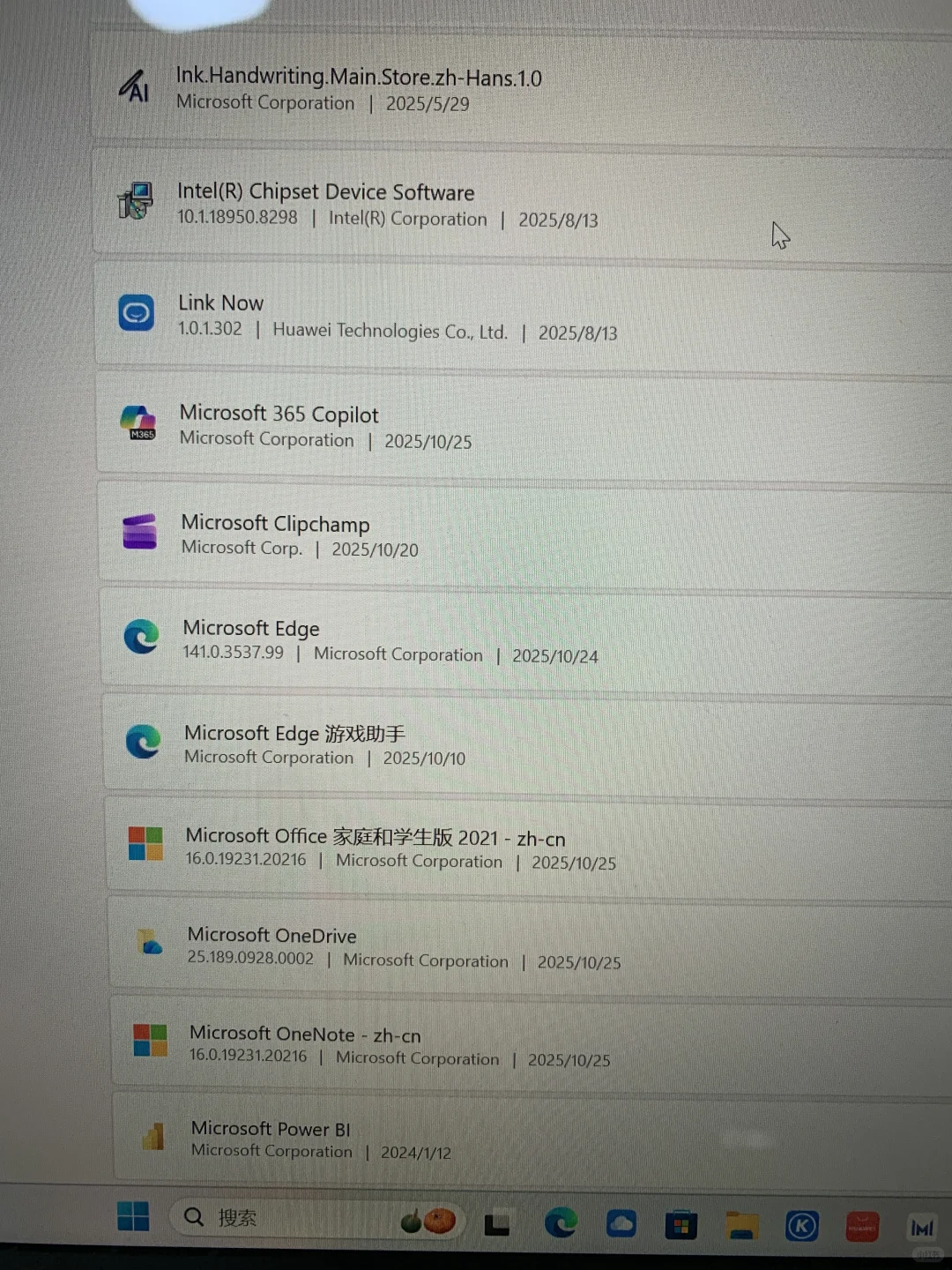The image size is (952, 1270).
Task: Click Link Now version 1.0.1.302
Action: [x=210, y=328]
